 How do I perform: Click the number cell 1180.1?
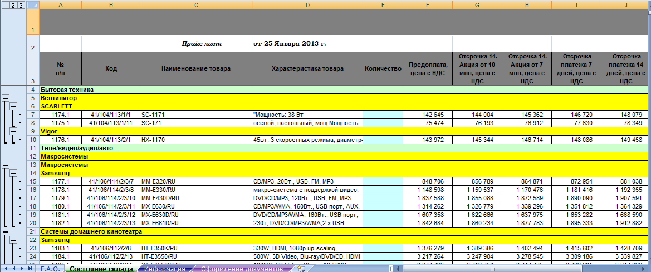pos(61,206)
